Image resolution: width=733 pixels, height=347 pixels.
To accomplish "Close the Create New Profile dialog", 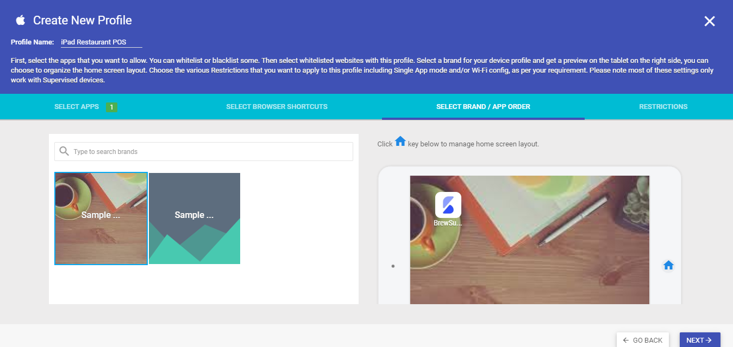I will point(710,21).
